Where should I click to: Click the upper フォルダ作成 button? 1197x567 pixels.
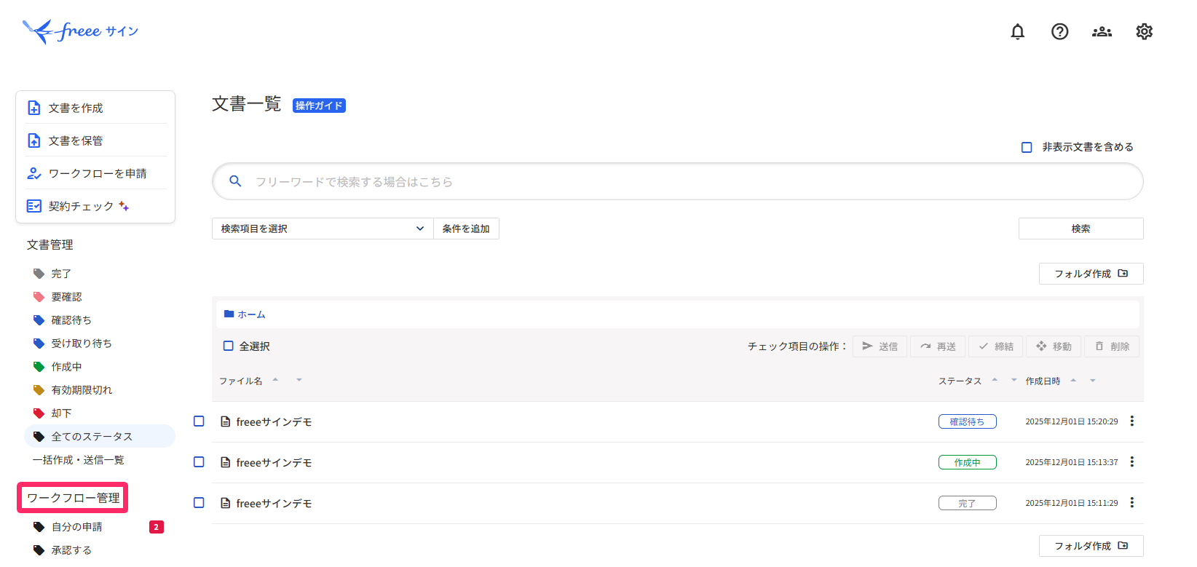point(1091,274)
